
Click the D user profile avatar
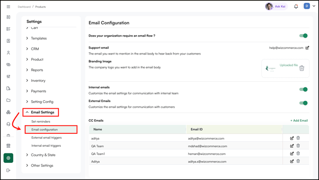tap(307, 6)
